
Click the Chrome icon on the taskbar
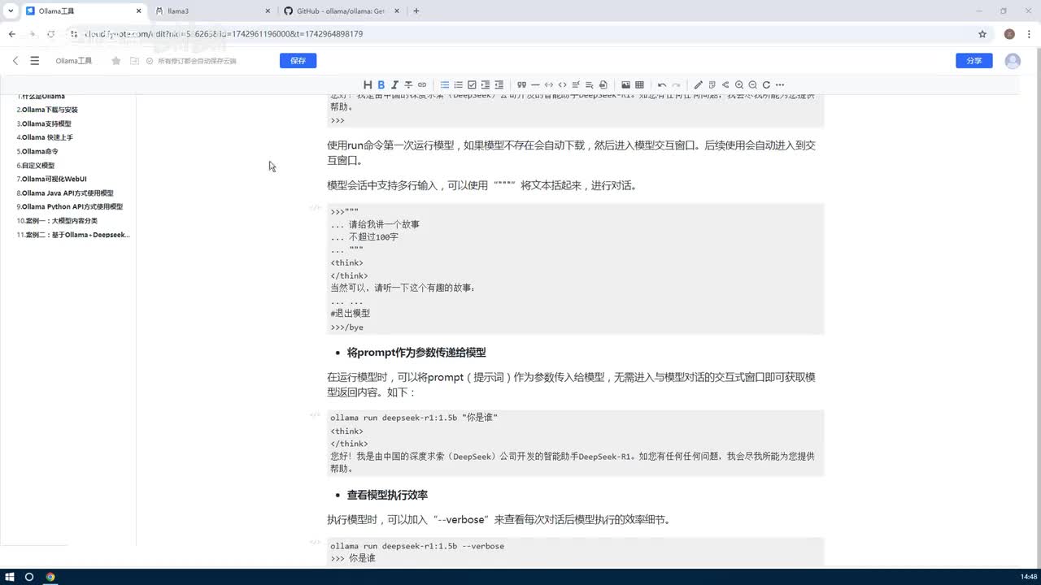click(x=50, y=577)
